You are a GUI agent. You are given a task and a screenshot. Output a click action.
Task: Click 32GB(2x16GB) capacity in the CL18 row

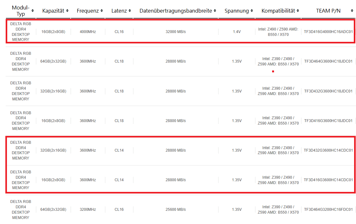coord(53,91)
